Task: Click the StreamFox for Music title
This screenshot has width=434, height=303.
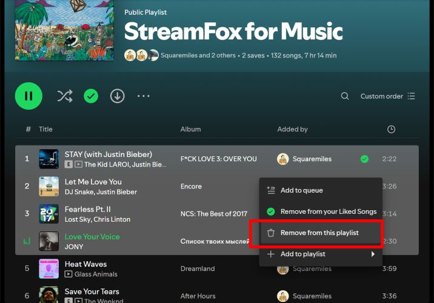Action: pyautogui.click(x=233, y=31)
